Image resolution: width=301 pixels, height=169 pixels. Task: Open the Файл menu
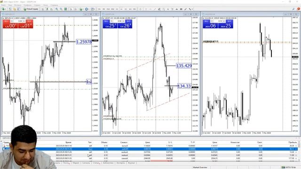3,5
